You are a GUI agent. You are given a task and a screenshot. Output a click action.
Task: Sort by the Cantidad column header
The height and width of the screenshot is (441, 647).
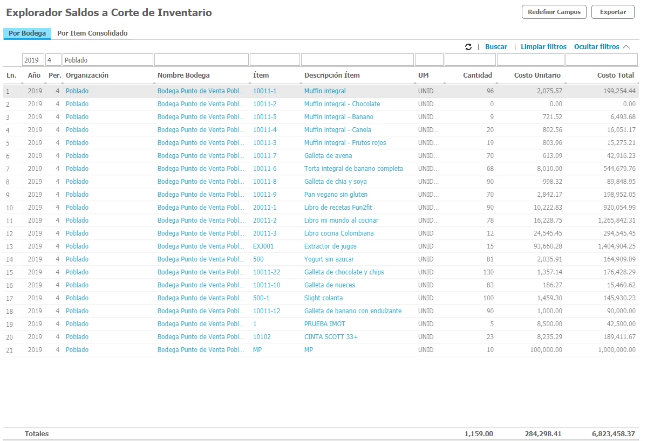[x=477, y=75]
